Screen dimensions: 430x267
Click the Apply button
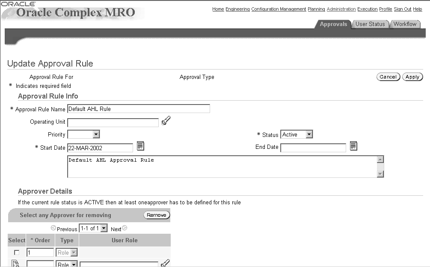[412, 77]
